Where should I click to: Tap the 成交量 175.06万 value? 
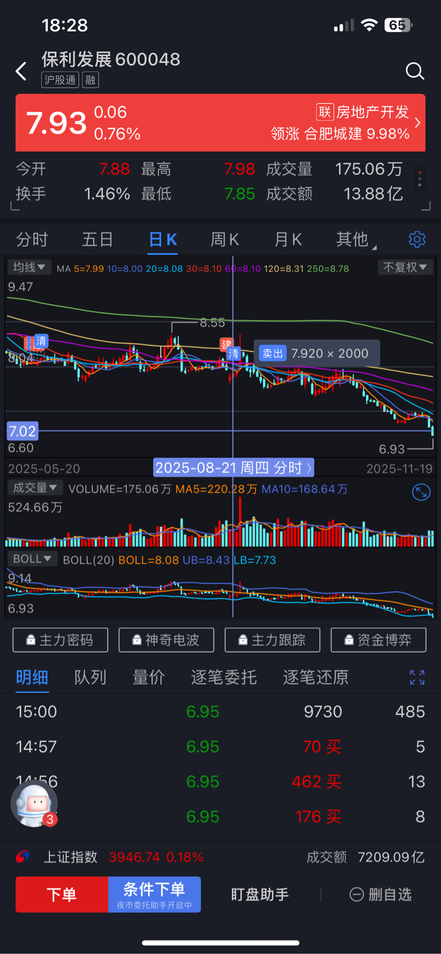coord(369,169)
